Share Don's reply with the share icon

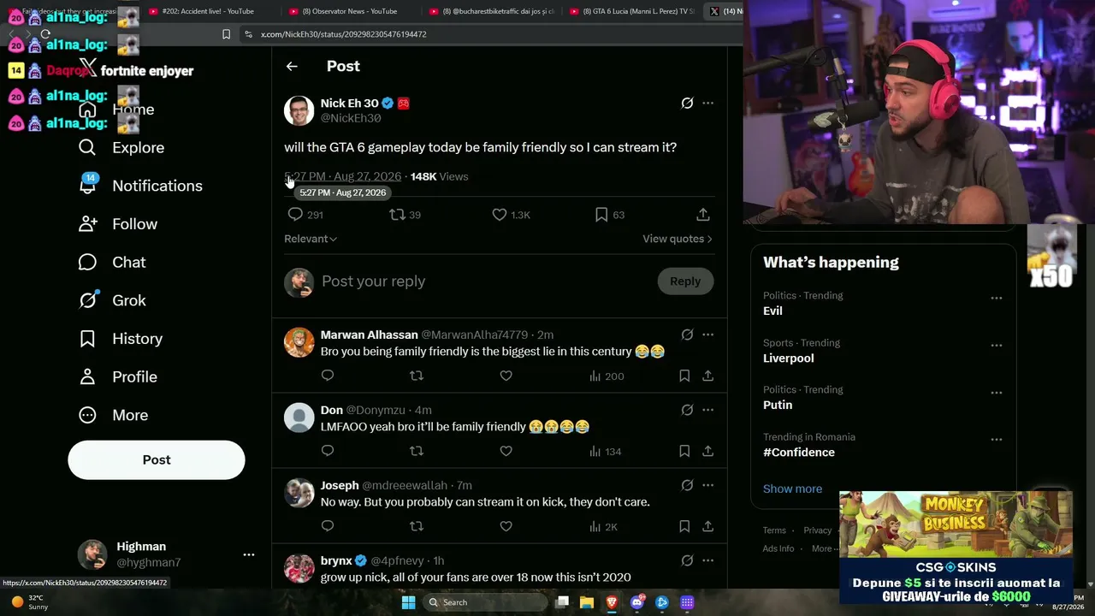click(707, 451)
